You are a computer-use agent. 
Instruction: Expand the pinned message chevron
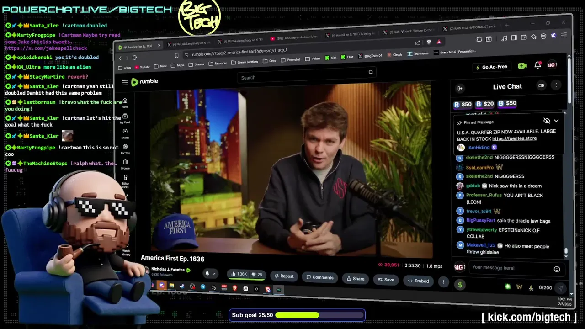(556, 121)
